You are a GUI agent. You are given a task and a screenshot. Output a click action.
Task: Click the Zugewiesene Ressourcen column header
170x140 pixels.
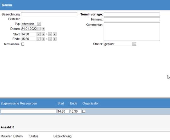click(19, 104)
